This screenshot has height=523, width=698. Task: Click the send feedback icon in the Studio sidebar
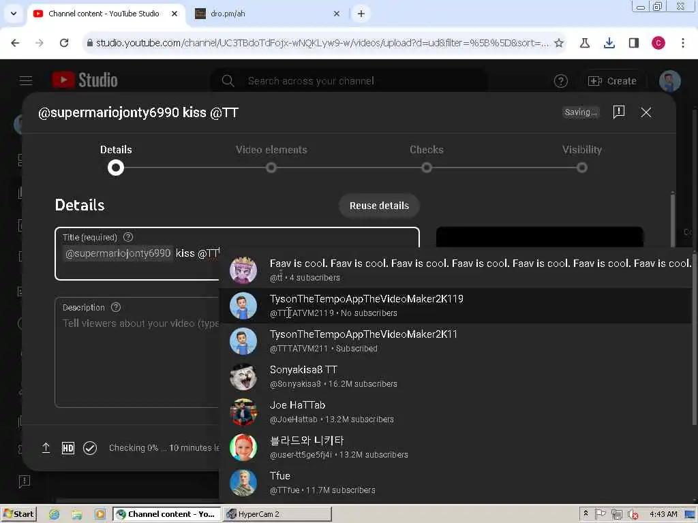pyautogui.click(x=25, y=481)
